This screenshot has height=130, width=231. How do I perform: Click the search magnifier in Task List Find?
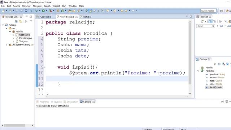[x=213, y=26]
